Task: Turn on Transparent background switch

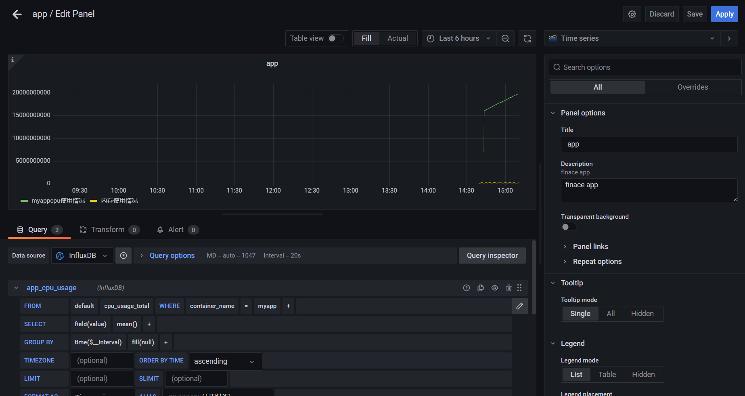Action: (569, 227)
